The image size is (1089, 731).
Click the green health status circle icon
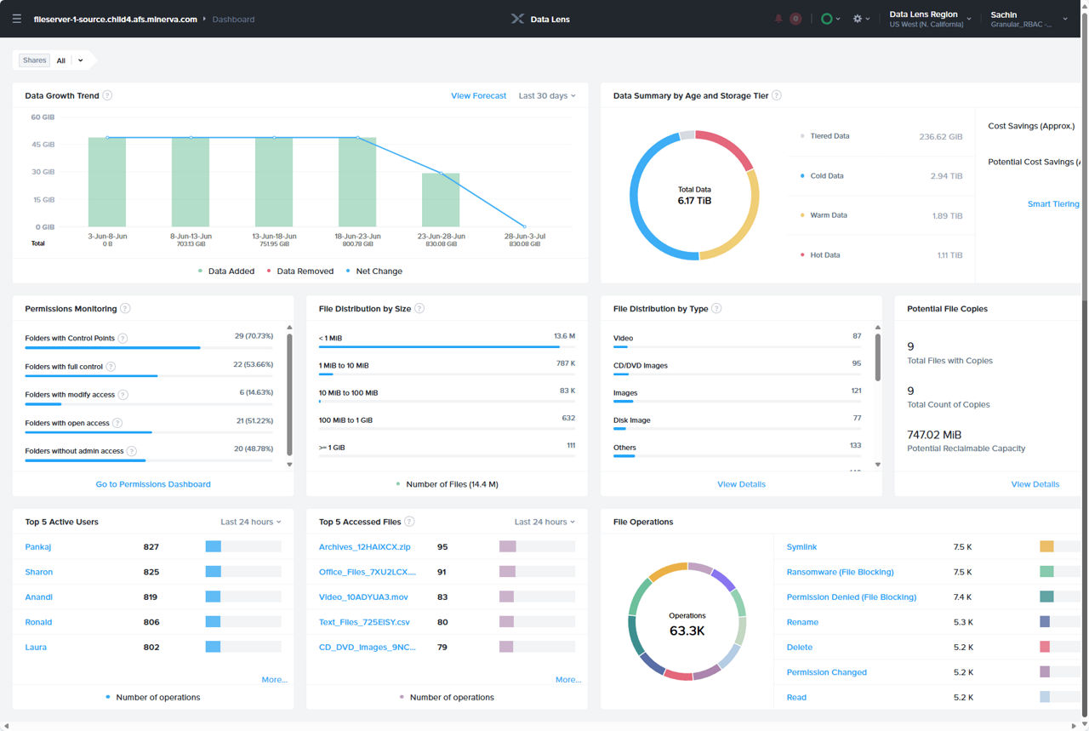(824, 18)
